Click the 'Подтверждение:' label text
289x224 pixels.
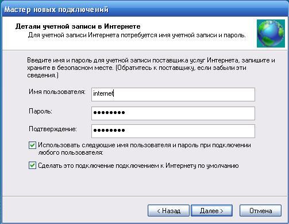(x=53, y=129)
